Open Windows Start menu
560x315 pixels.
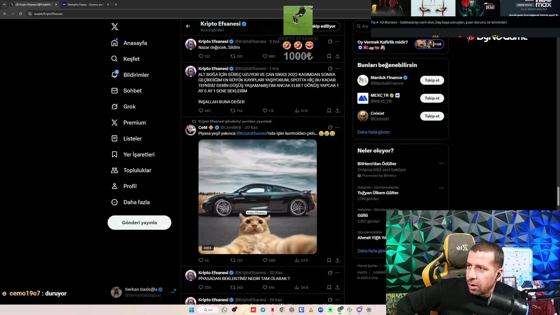192,310
